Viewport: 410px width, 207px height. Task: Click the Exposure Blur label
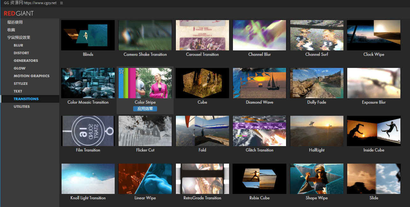[374, 102]
